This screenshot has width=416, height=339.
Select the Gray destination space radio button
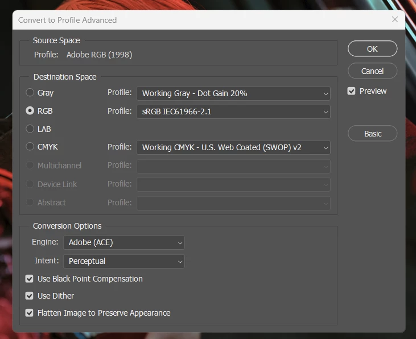click(30, 93)
